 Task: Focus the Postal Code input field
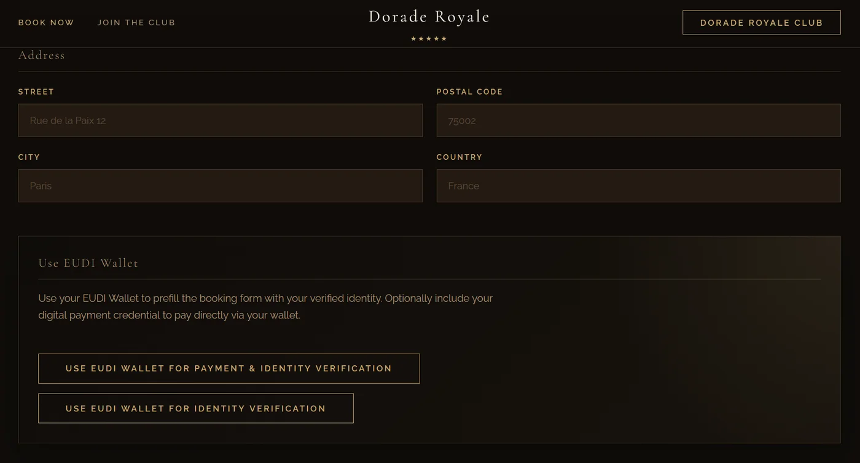click(639, 121)
